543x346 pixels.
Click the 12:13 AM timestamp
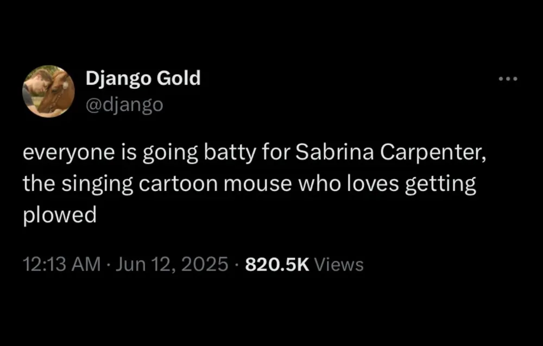(x=61, y=265)
